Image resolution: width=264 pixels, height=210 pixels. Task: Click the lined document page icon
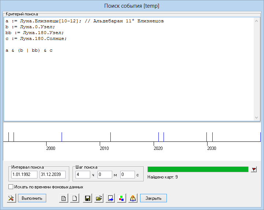64,198
